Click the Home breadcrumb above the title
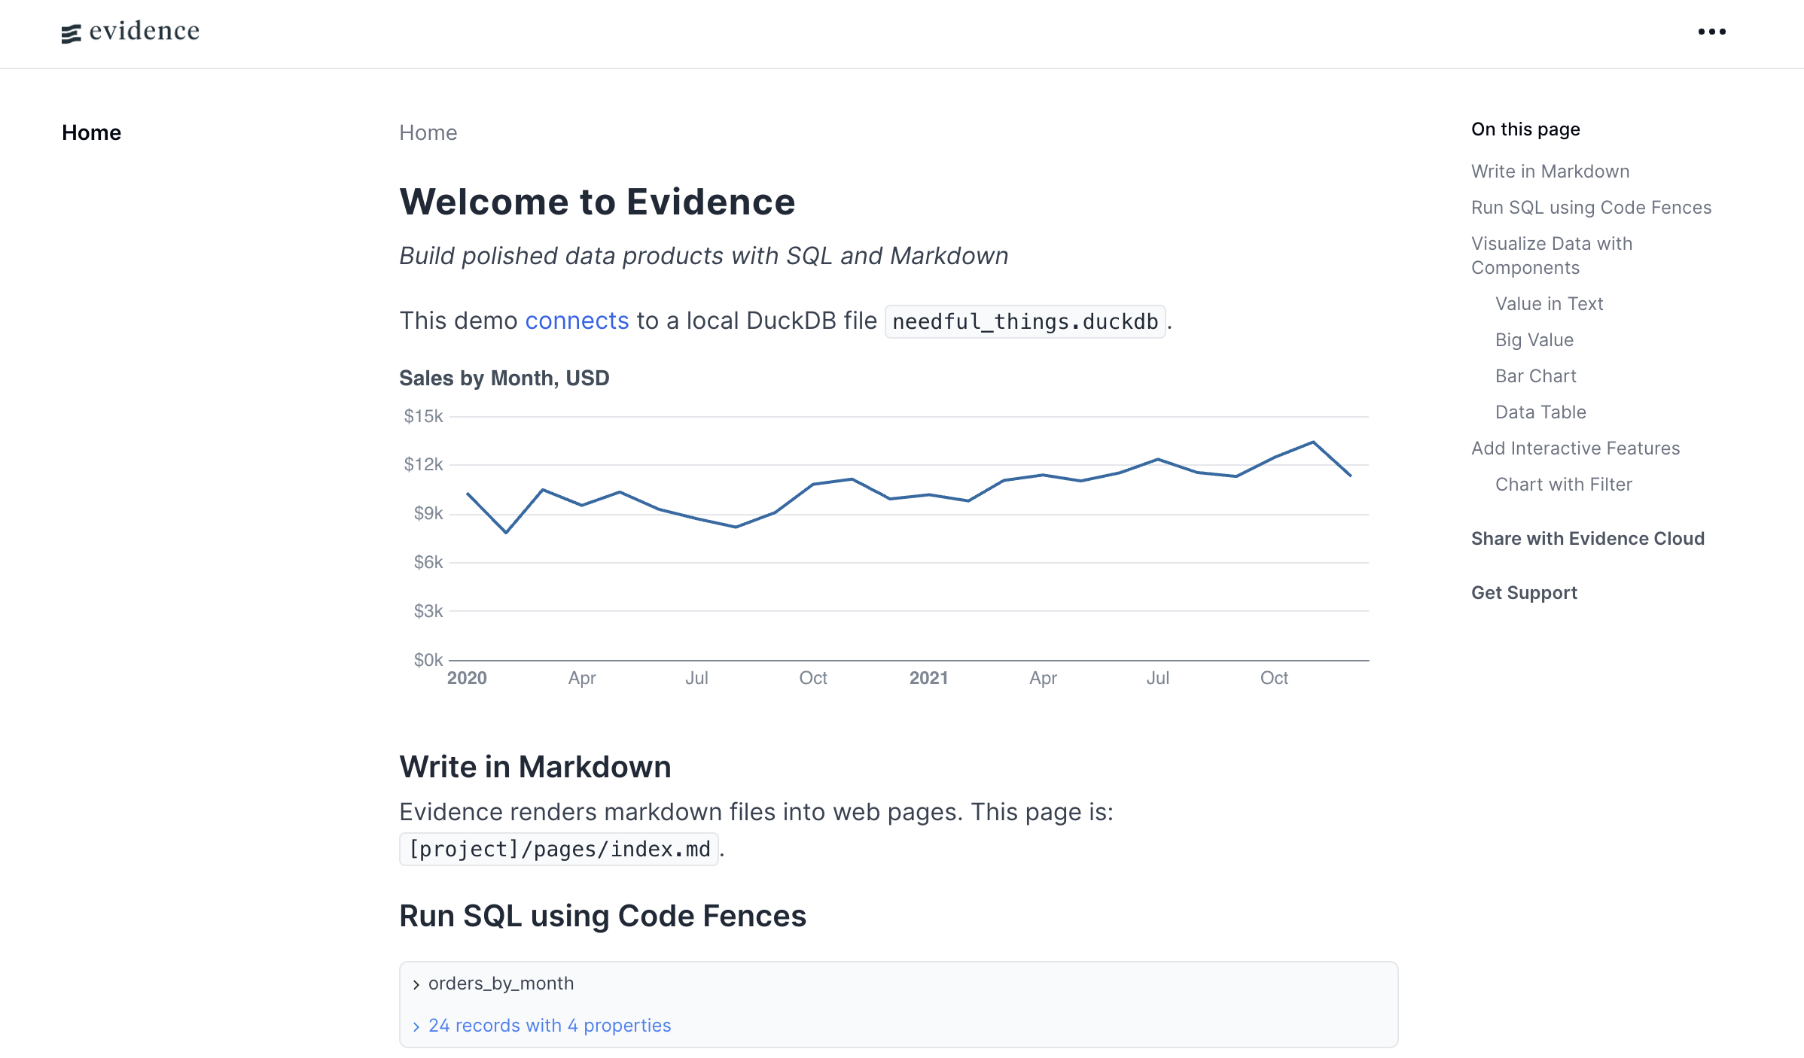 click(428, 132)
